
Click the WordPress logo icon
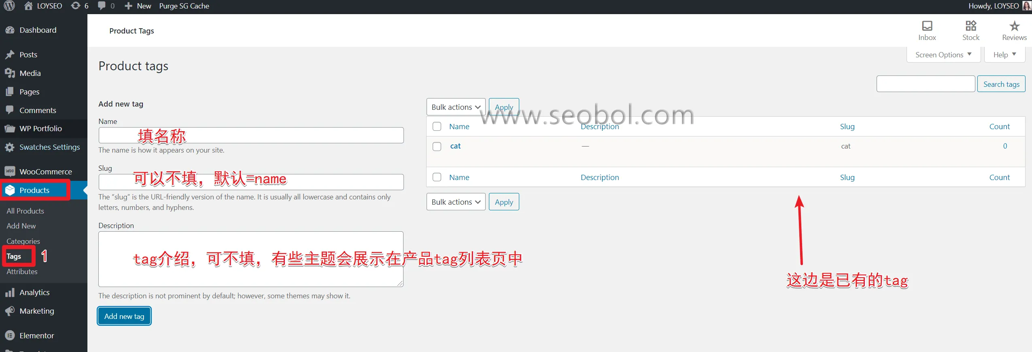pos(9,6)
